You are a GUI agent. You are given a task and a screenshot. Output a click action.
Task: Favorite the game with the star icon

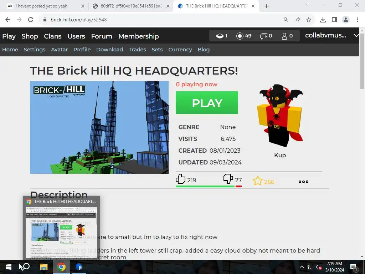(257, 181)
